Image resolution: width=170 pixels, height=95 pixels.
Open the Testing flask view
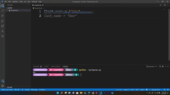pyautogui.click(x=2, y=31)
